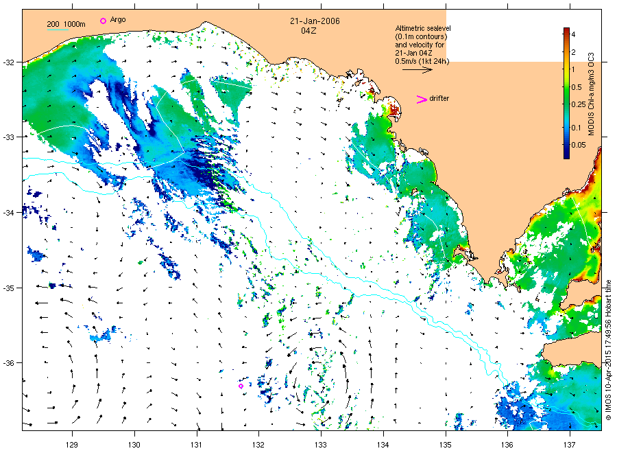Click the cyan isobath legend line

[x=58, y=30]
